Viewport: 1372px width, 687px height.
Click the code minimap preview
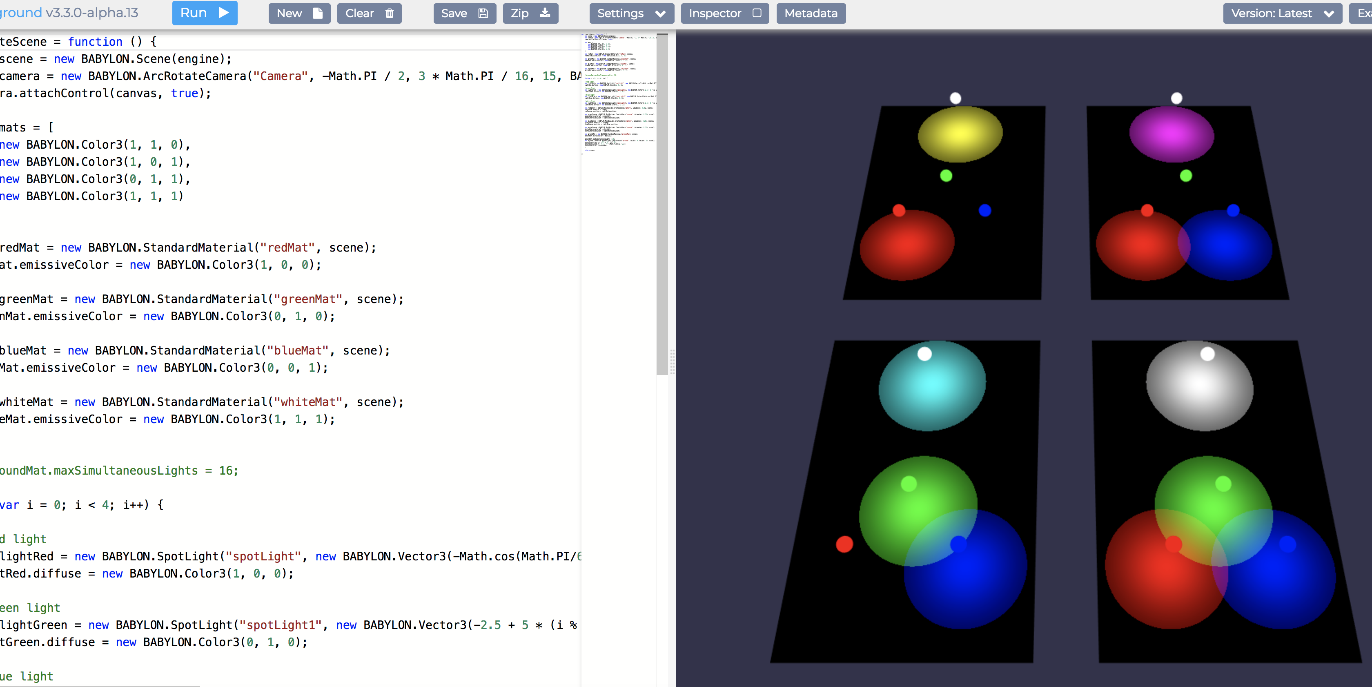coord(618,94)
